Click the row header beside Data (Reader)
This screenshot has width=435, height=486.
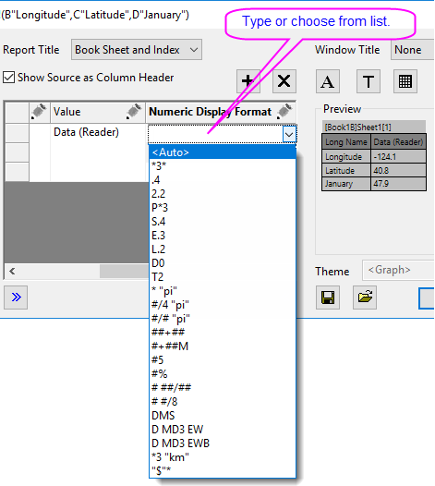[x=18, y=133]
